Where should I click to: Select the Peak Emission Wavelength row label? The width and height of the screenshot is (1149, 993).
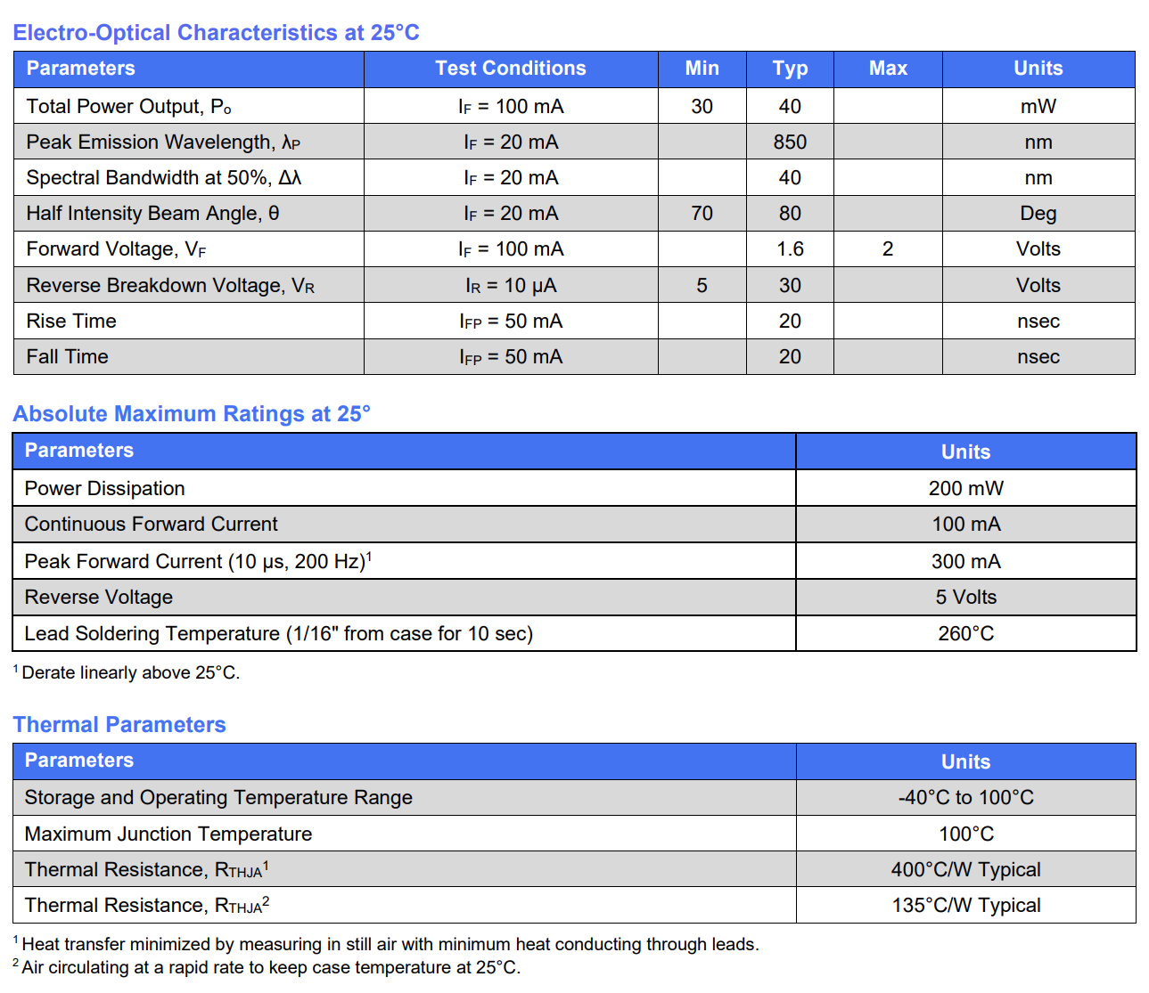163,142
